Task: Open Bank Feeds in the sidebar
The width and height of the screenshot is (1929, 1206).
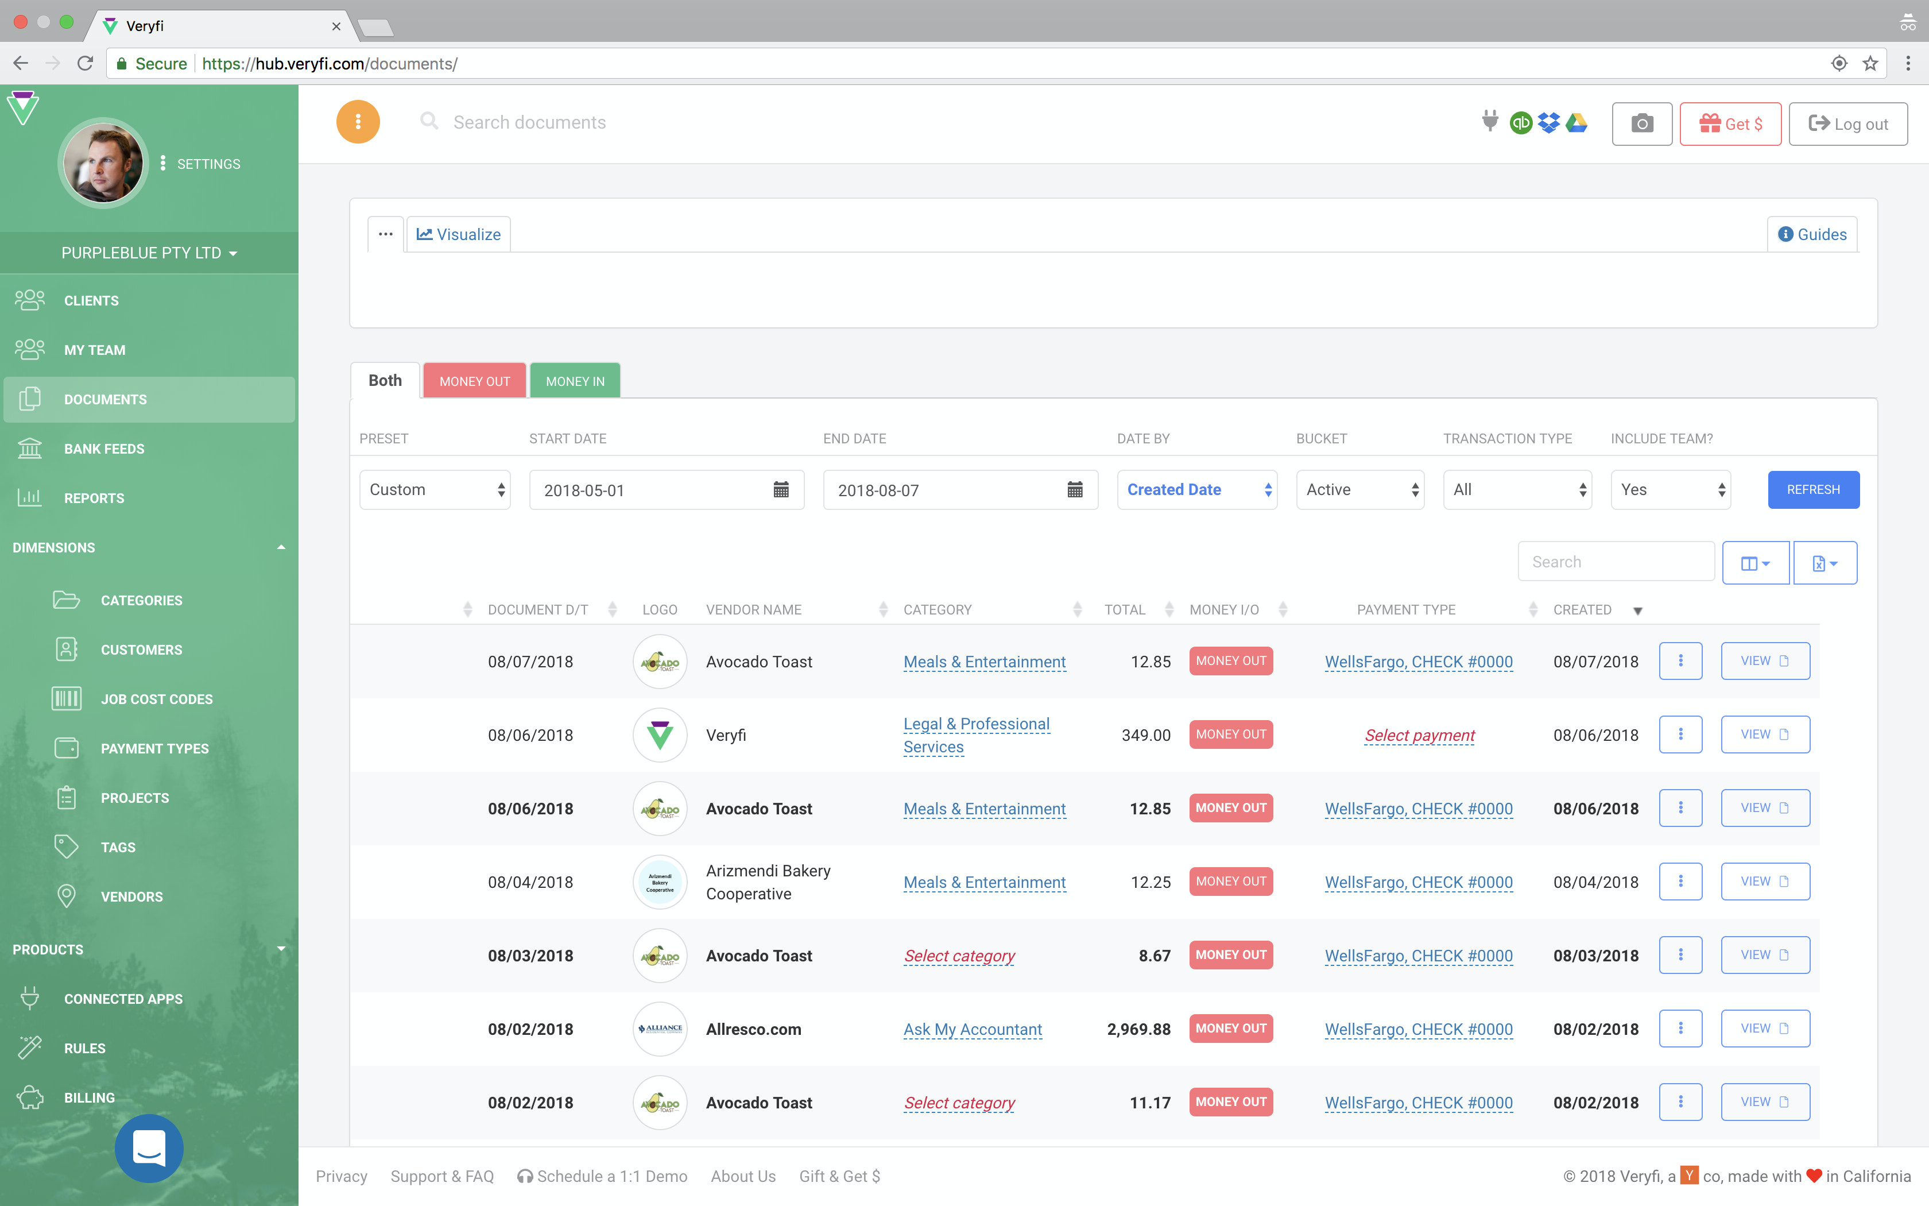Action: [103, 449]
